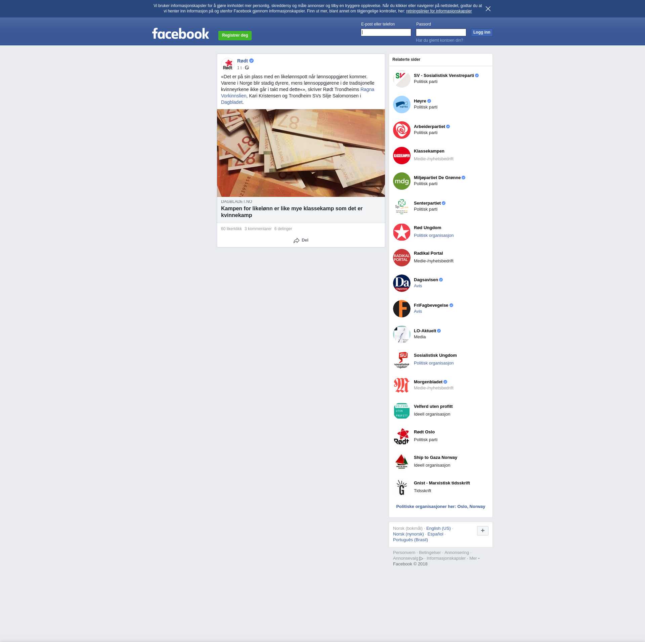Open the Klassekampen page name link
Screen dimensions: 645x642
coord(429,151)
